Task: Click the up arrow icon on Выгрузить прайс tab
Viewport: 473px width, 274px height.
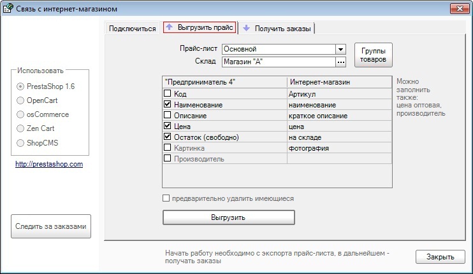Action: (170, 27)
